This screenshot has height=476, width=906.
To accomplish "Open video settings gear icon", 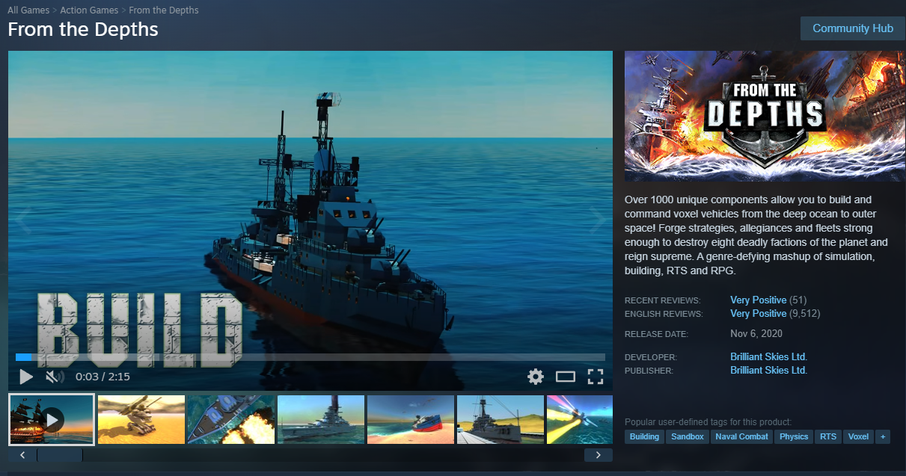I will pos(536,377).
